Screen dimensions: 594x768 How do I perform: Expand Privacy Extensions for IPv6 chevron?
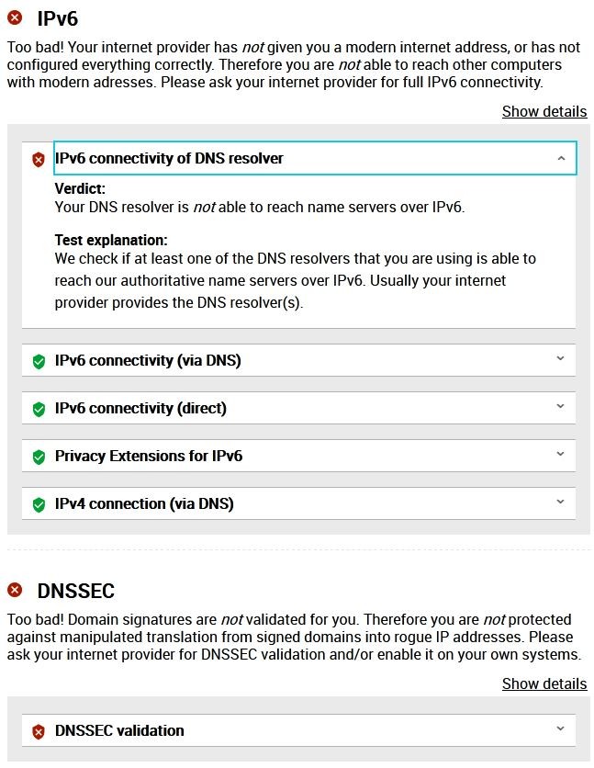pos(560,455)
